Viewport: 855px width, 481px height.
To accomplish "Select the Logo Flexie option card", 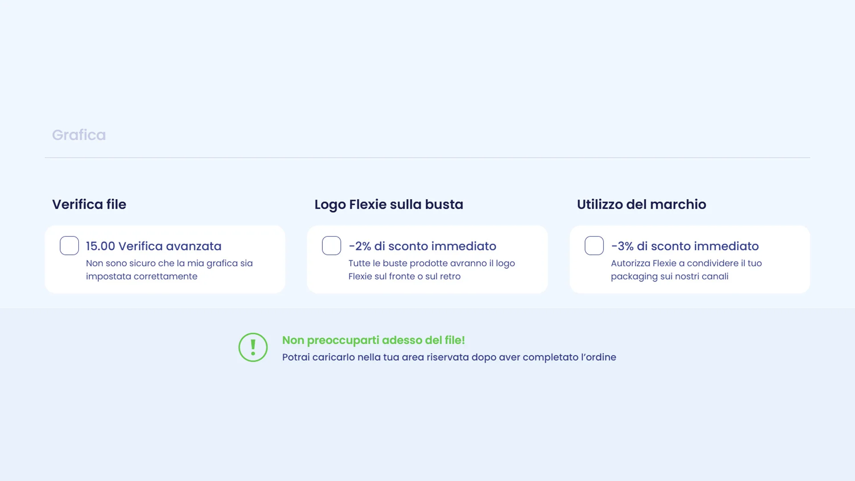I will click(427, 259).
